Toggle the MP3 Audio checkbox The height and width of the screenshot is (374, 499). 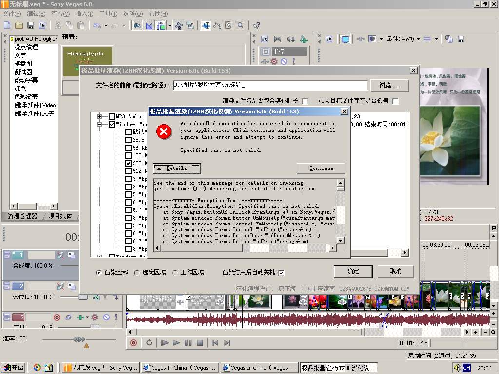coord(112,117)
